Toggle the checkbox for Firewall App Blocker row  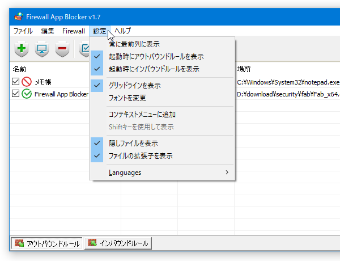pyautogui.click(x=16, y=94)
